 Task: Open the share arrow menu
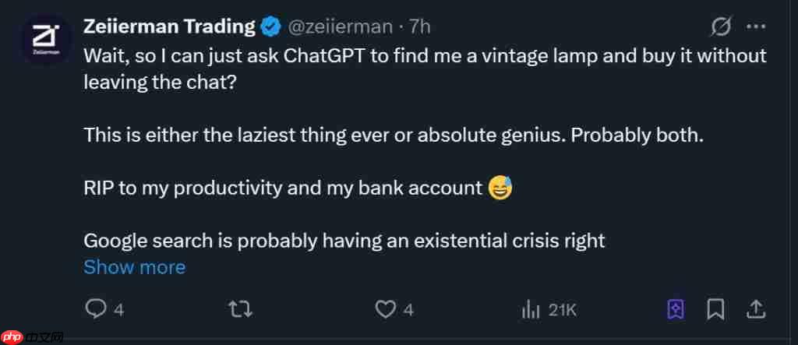(755, 309)
